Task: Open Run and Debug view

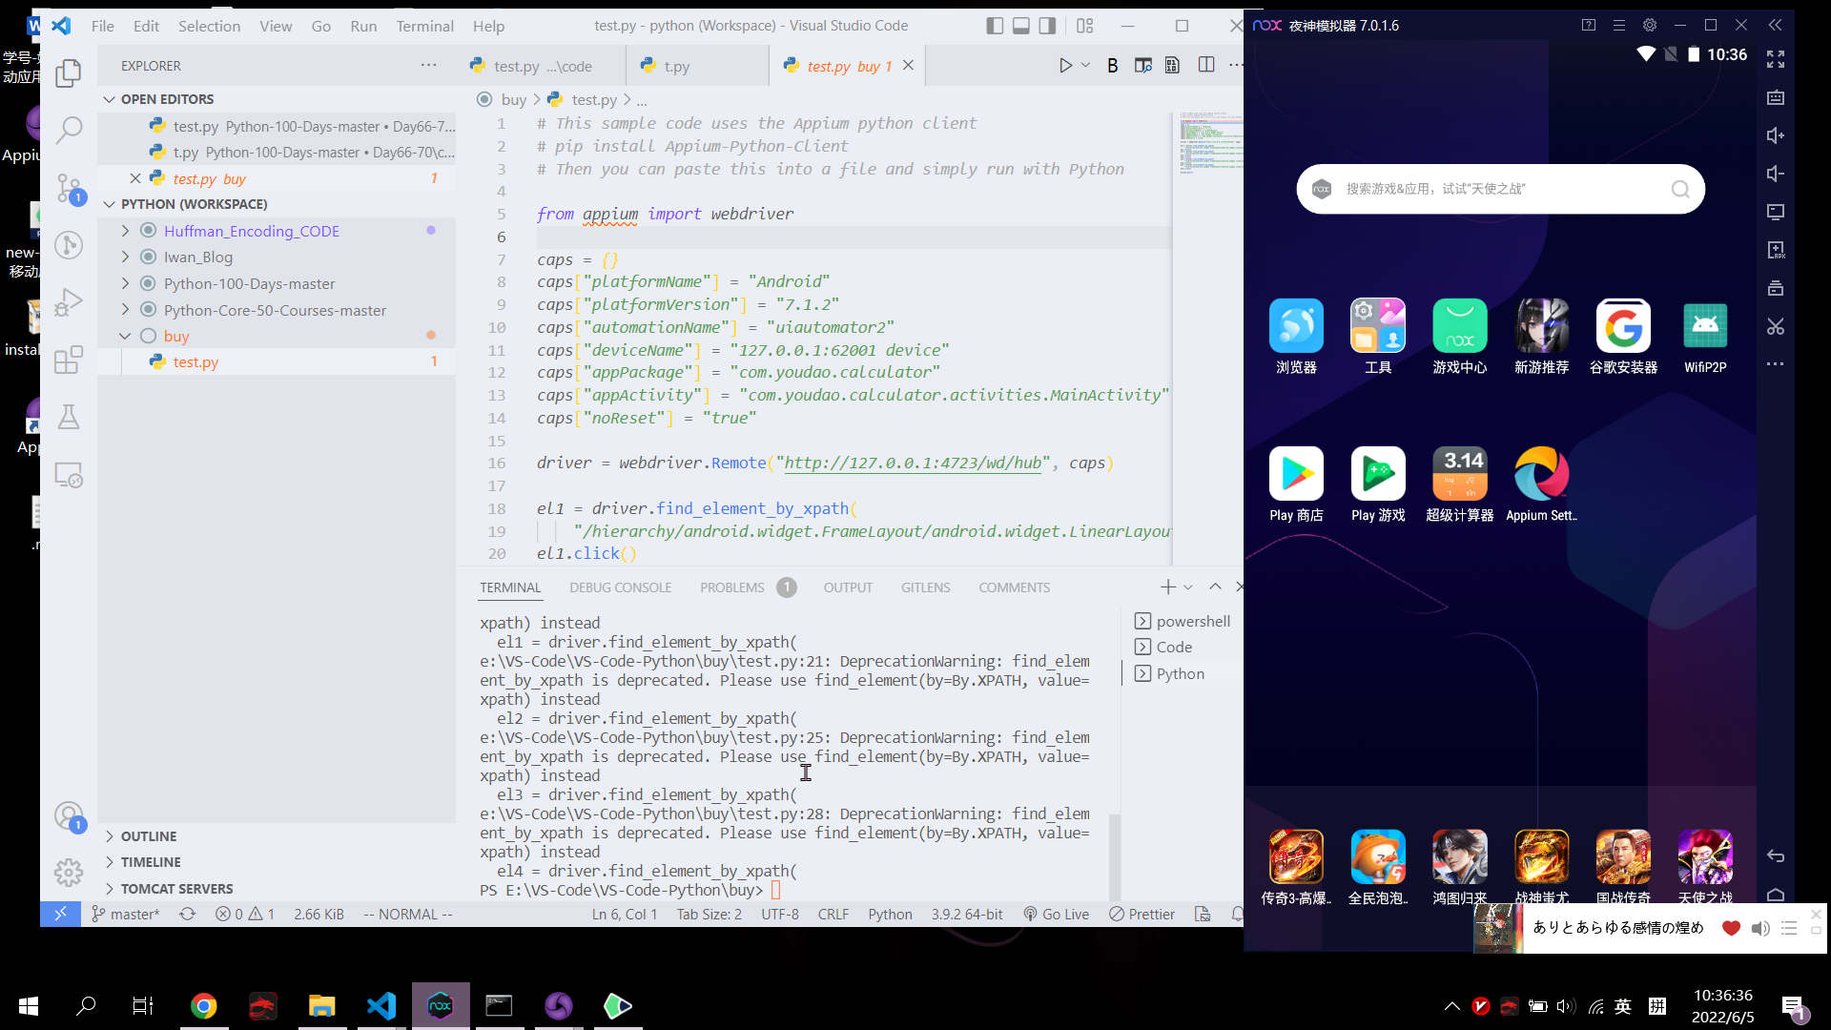Action: pyautogui.click(x=69, y=302)
